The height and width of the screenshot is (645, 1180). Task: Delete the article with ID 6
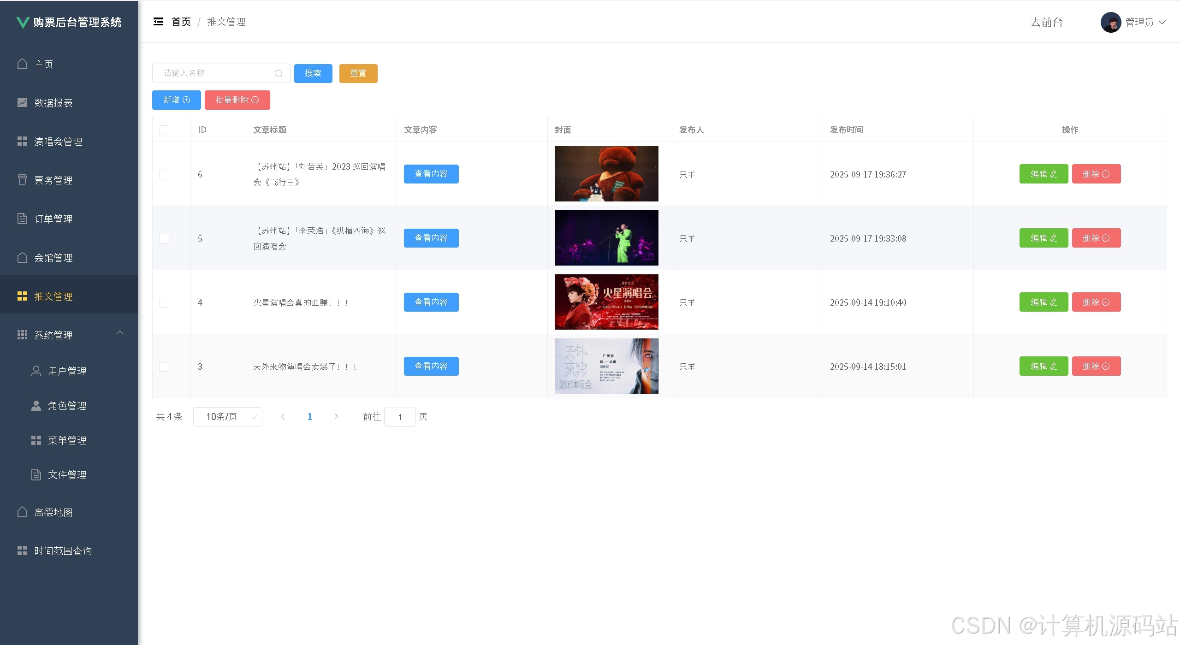pyautogui.click(x=1096, y=174)
